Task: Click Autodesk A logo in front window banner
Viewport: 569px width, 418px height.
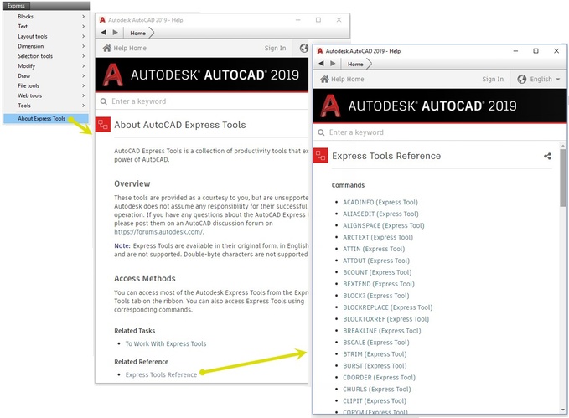Action: click(330, 106)
